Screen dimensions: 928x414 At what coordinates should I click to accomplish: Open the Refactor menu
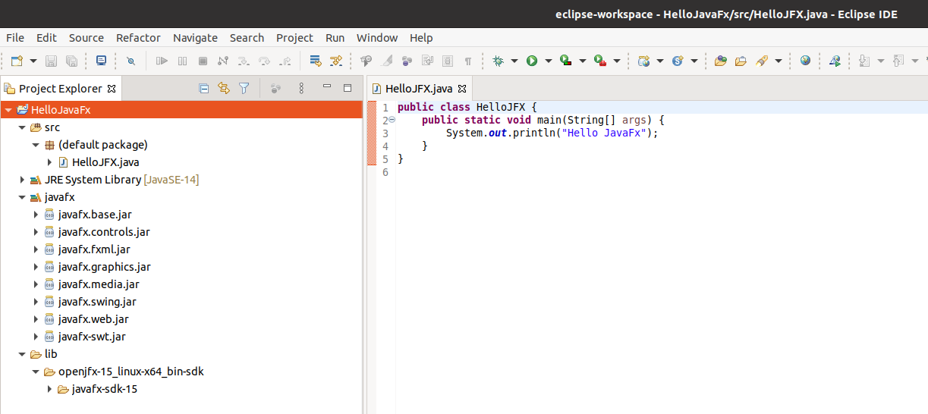pyautogui.click(x=138, y=38)
